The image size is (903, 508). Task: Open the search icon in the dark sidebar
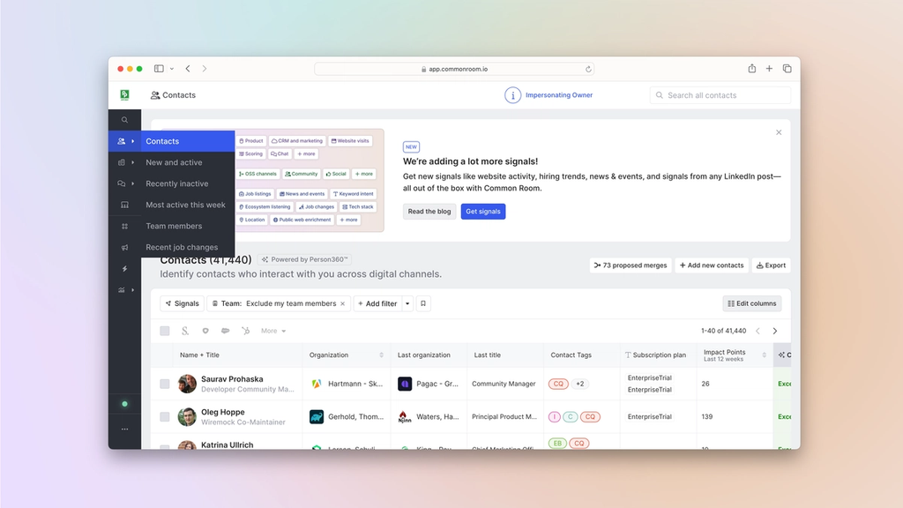click(124, 120)
